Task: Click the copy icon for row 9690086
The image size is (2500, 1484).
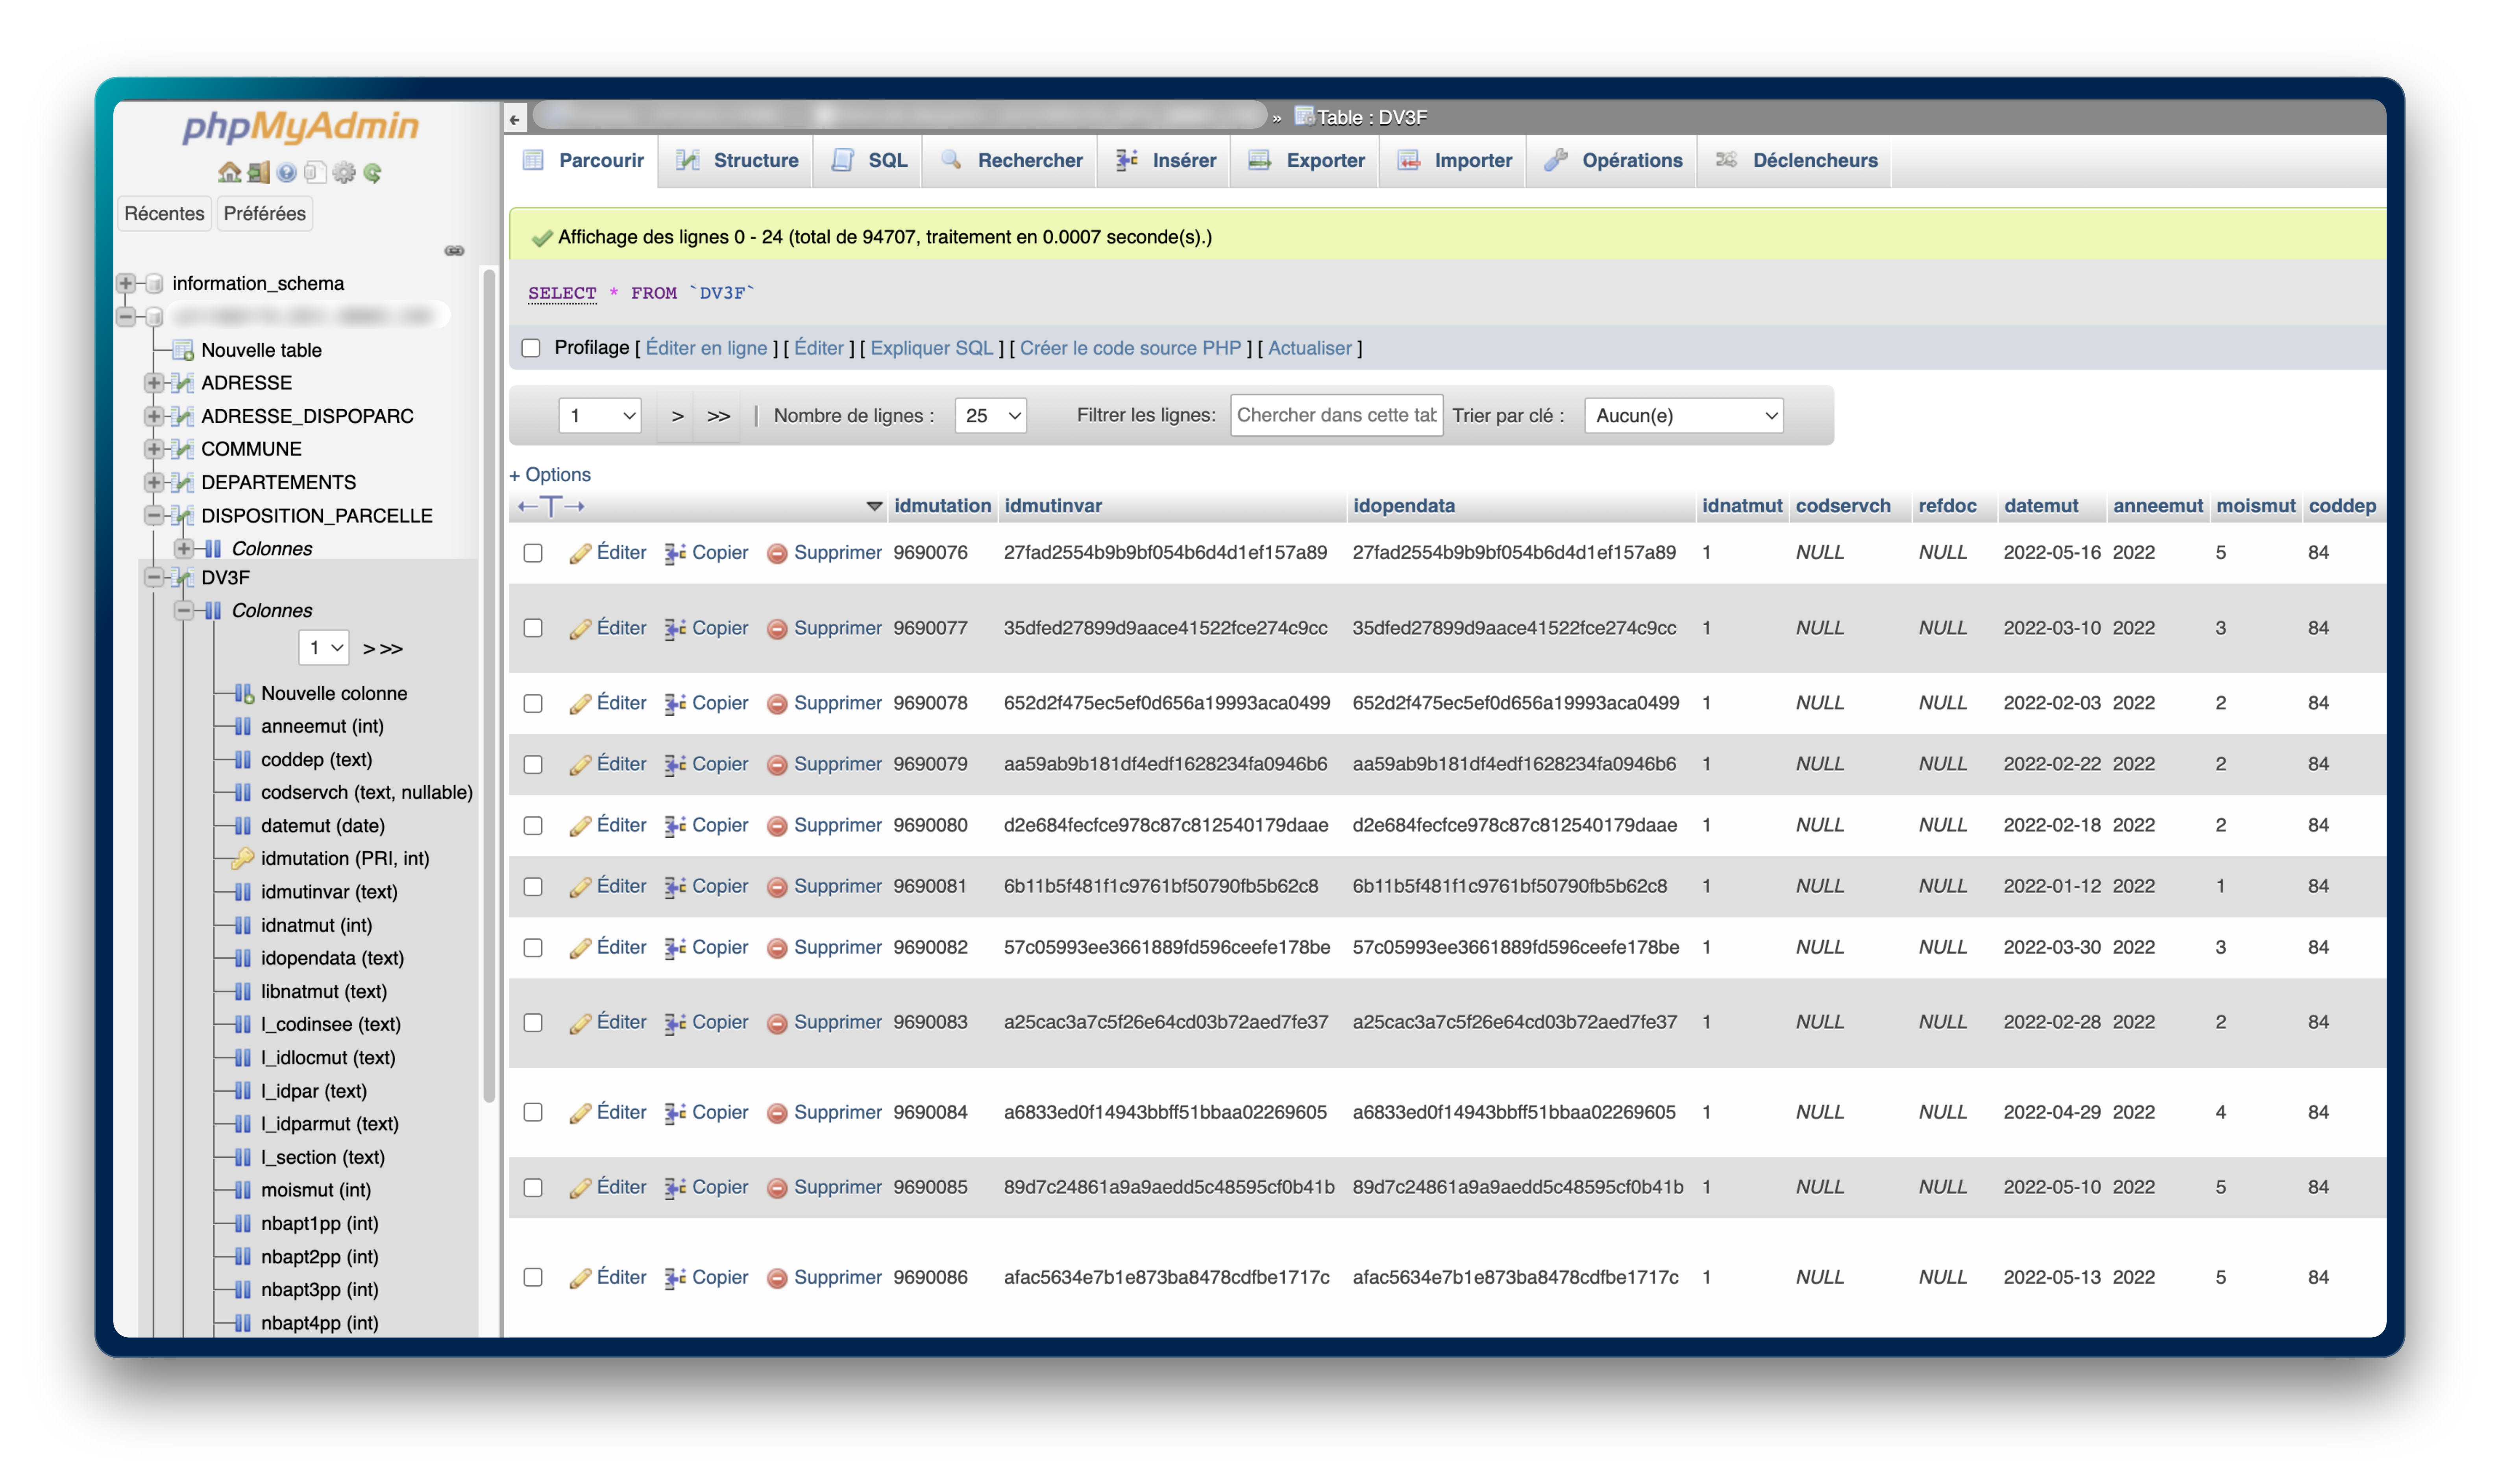Action: [675, 1278]
